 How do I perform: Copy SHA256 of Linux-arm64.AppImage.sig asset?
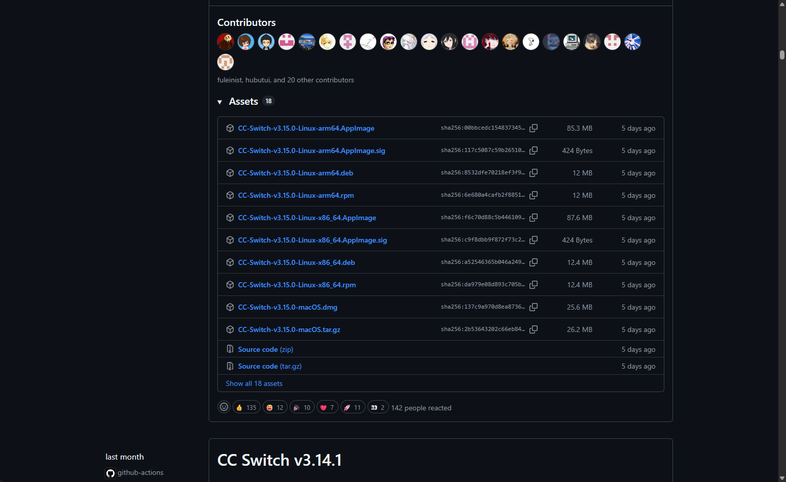click(534, 150)
